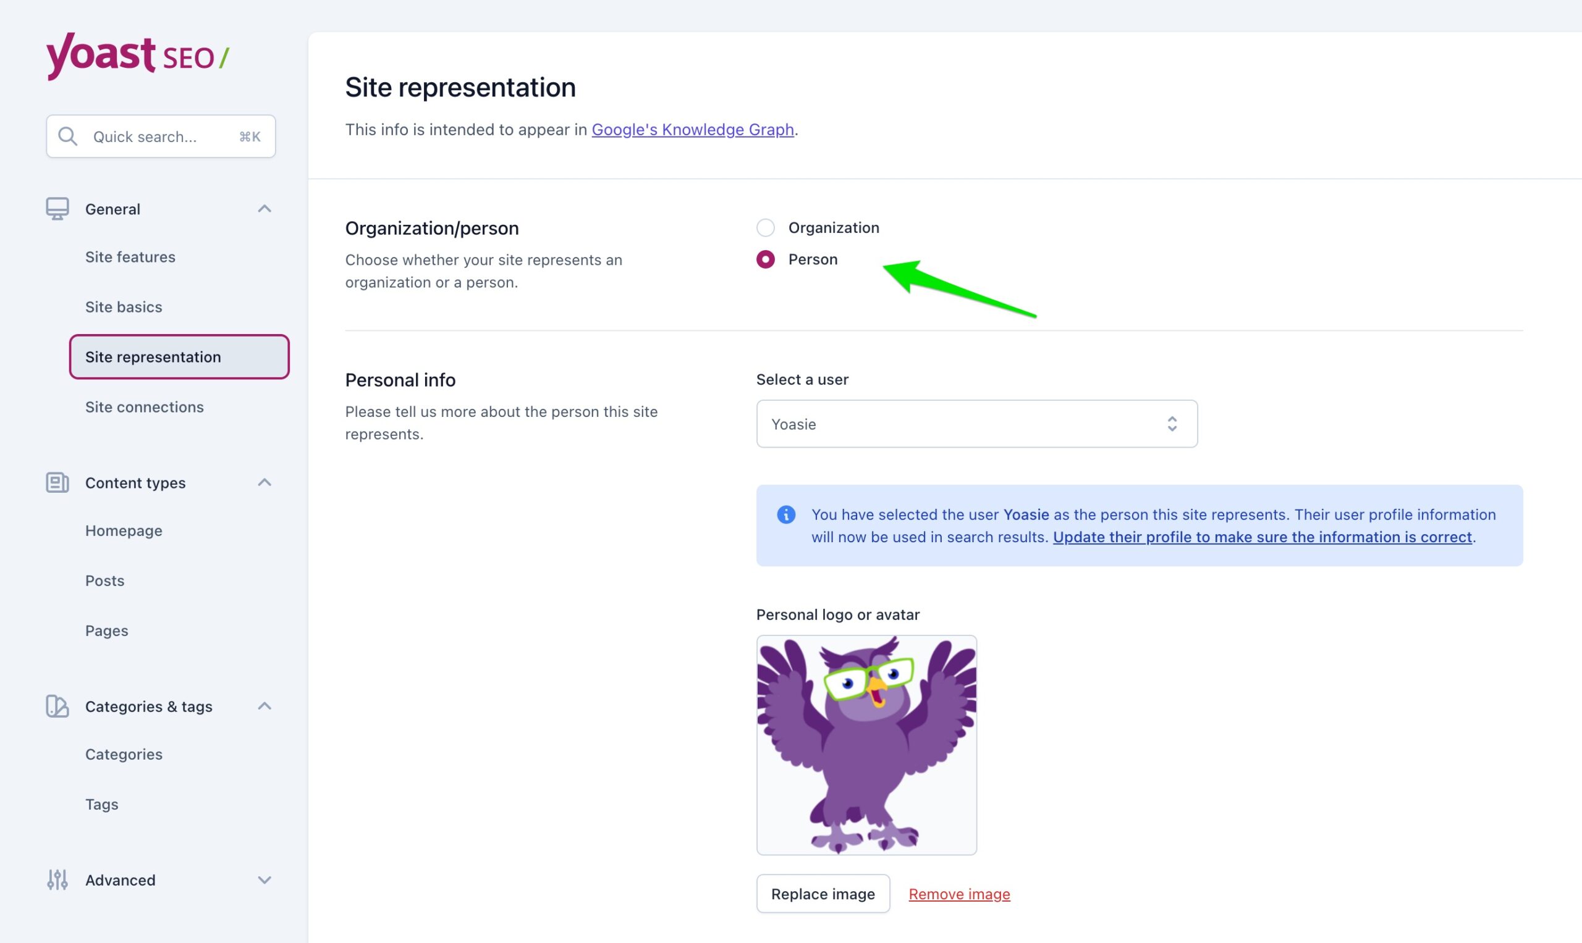Collapse the Content types section chevron
The height and width of the screenshot is (943, 1582).
pyautogui.click(x=264, y=483)
